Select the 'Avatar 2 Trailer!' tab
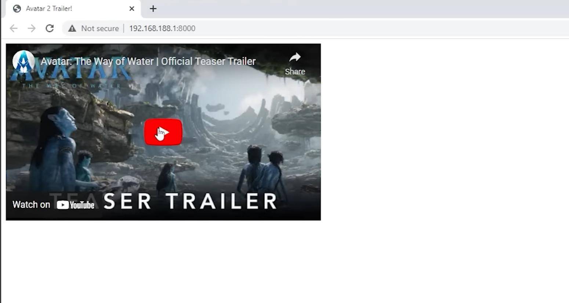The height and width of the screenshot is (303, 569). (x=73, y=9)
